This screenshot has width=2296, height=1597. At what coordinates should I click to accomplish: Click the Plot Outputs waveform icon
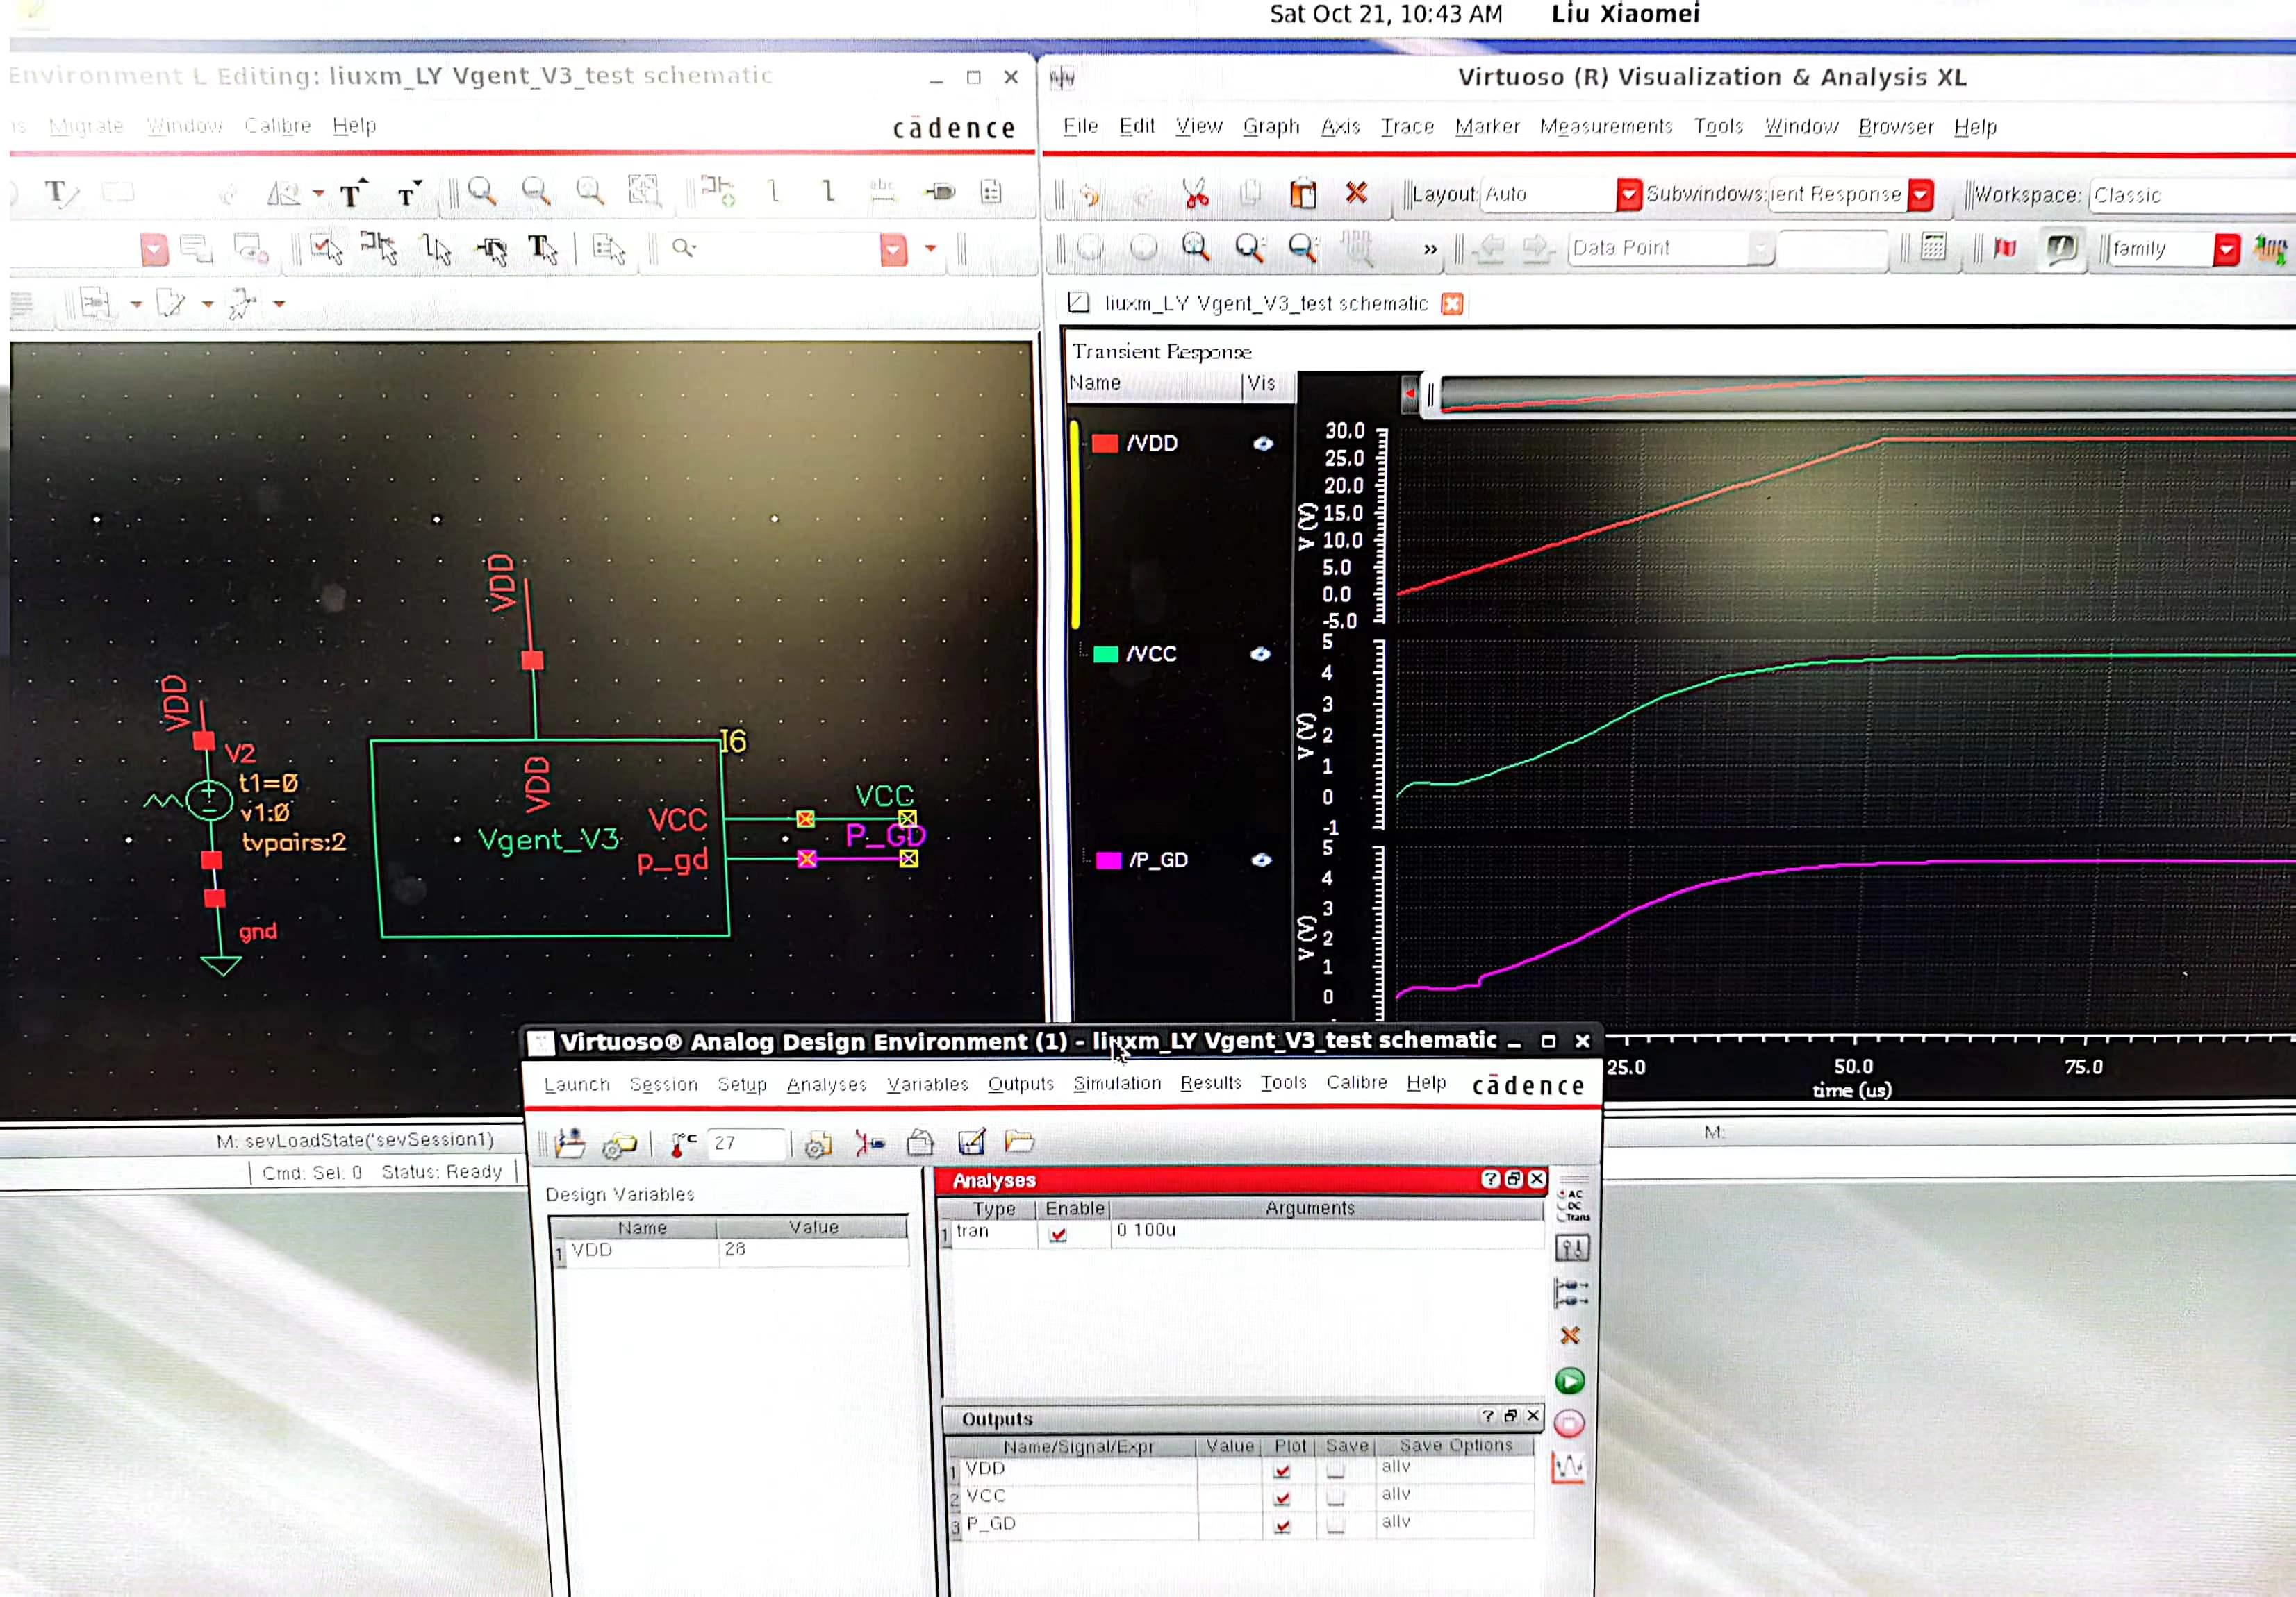(x=1568, y=1467)
